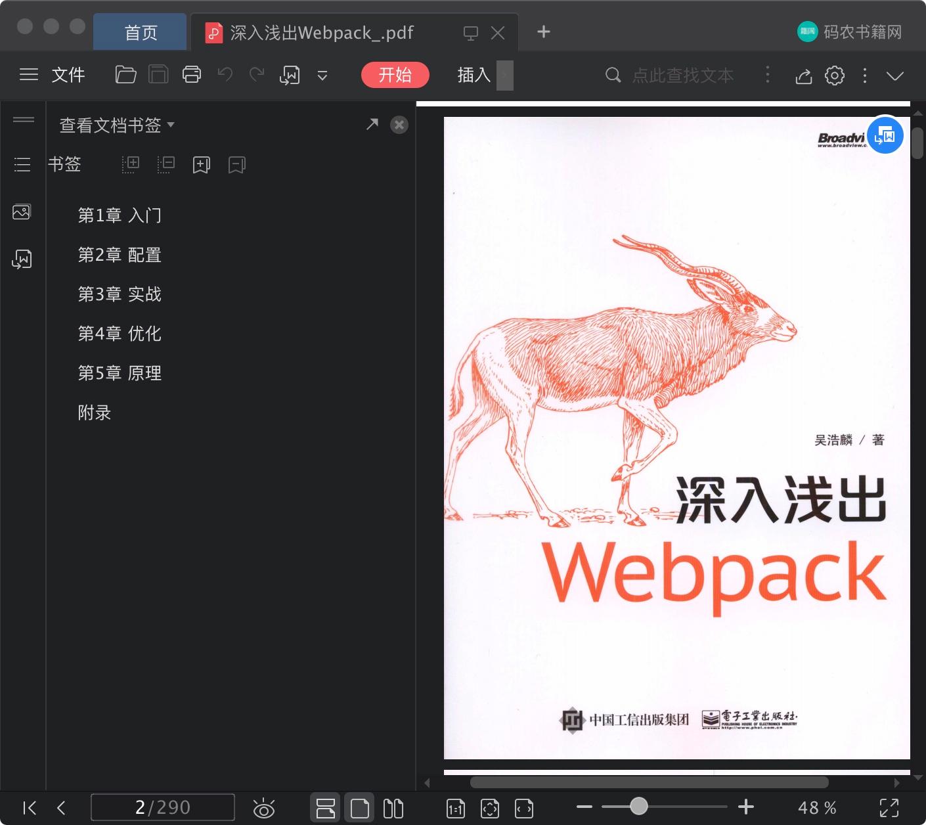Set actual size 1:1 zoom
This screenshot has height=825, width=926.
(456, 809)
